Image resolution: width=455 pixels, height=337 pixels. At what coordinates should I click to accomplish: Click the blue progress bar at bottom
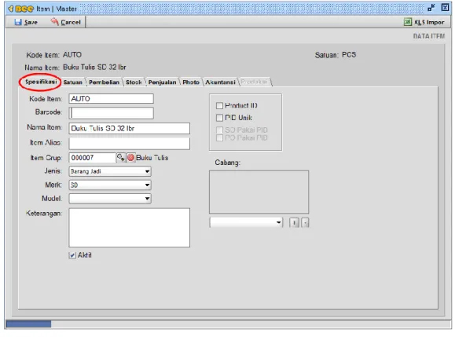click(29, 324)
